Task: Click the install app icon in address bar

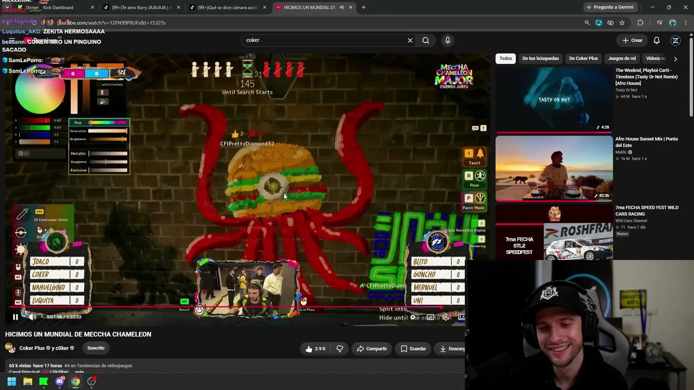Action: click(x=599, y=23)
